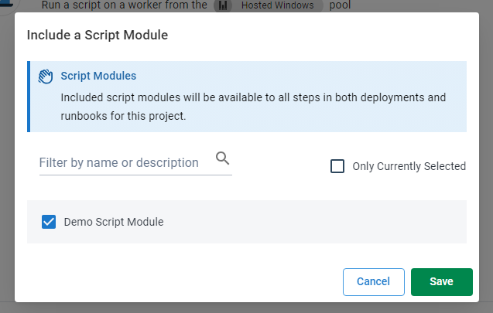Click the dimmed backdrop below the dialog
The height and width of the screenshot is (313, 493).
click(x=246, y=308)
